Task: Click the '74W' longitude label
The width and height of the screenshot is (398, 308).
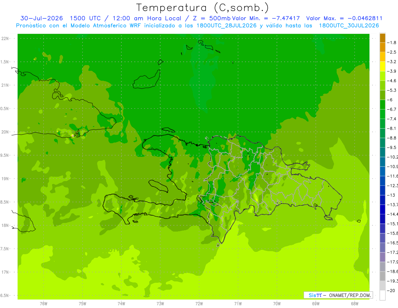Action: [121, 303]
